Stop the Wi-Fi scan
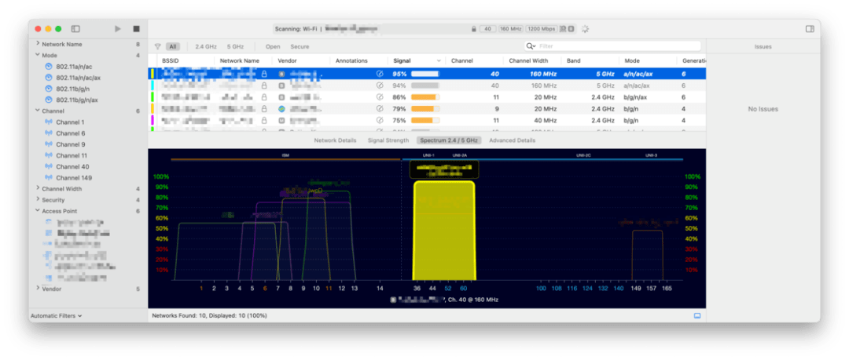 (x=136, y=29)
